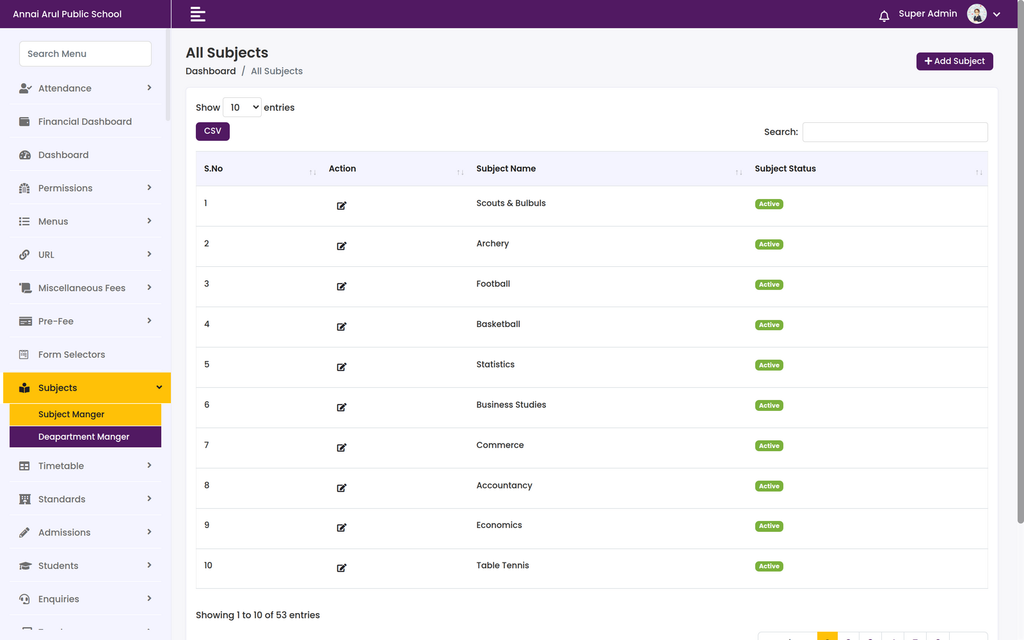The height and width of the screenshot is (640, 1024).
Task: Focus the Search Menu input field
Action: tap(85, 54)
